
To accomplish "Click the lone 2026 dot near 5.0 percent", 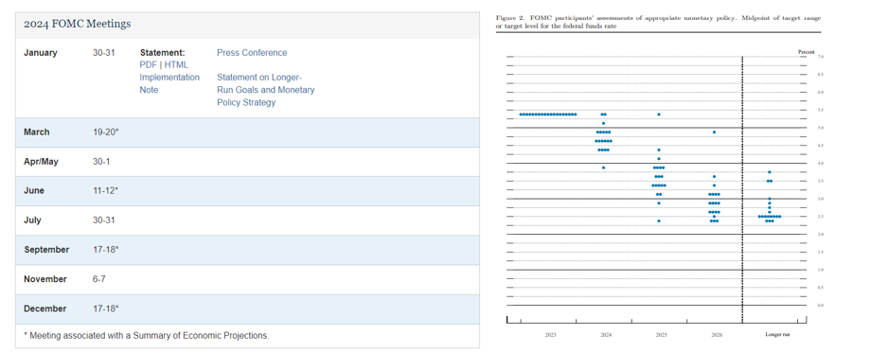I will (714, 132).
